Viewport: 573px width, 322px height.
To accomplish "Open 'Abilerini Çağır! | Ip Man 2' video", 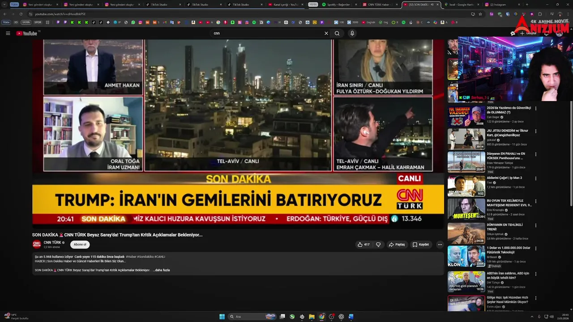I will (466, 186).
